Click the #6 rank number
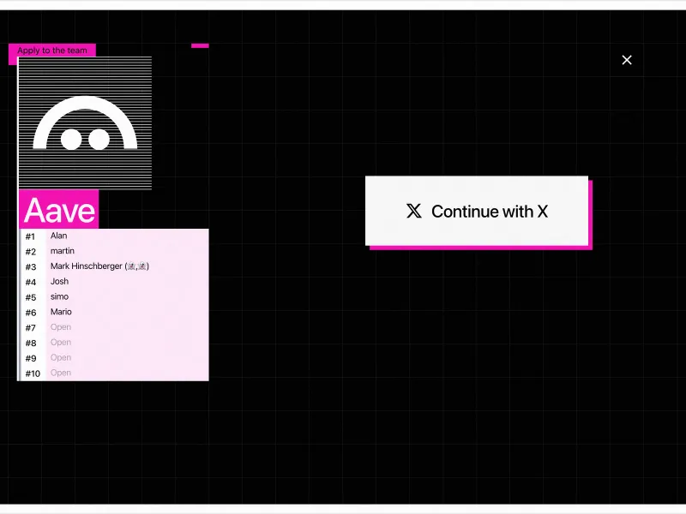The height and width of the screenshot is (514, 686). pos(31,313)
